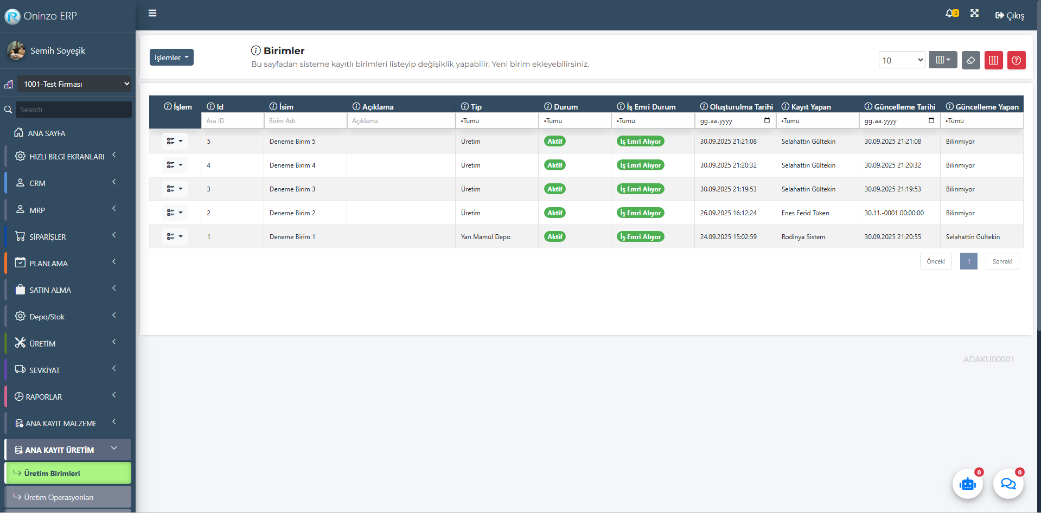
Task: Click the notifications bell icon
Action: pyautogui.click(x=950, y=14)
